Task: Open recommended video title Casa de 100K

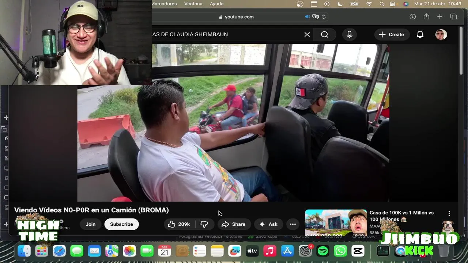Action: pyautogui.click(x=401, y=216)
